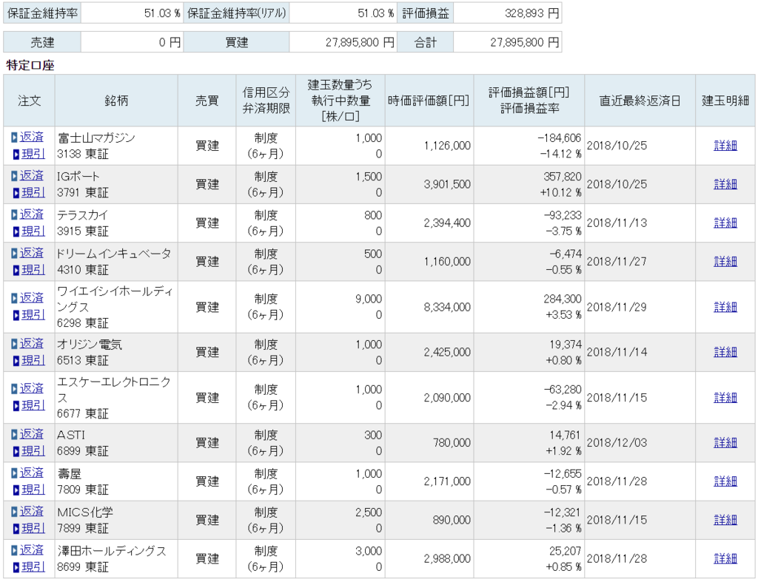
Task: Open 詳細 for 澤田ホールディングス position
Action: [x=725, y=559]
